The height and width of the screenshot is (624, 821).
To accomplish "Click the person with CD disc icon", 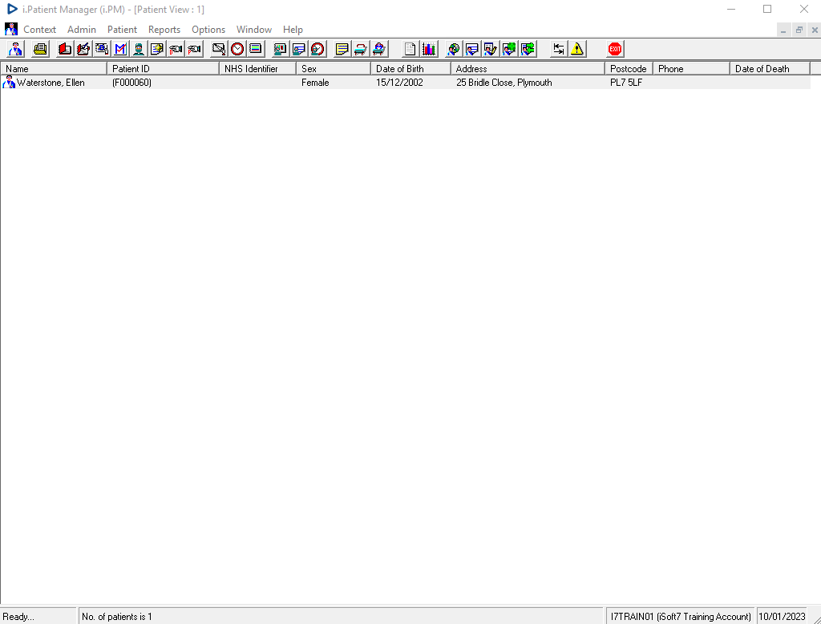I will point(454,49).
